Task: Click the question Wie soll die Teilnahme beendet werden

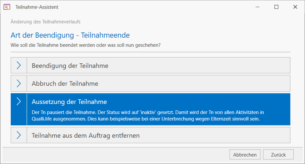Action: point(86,45)
